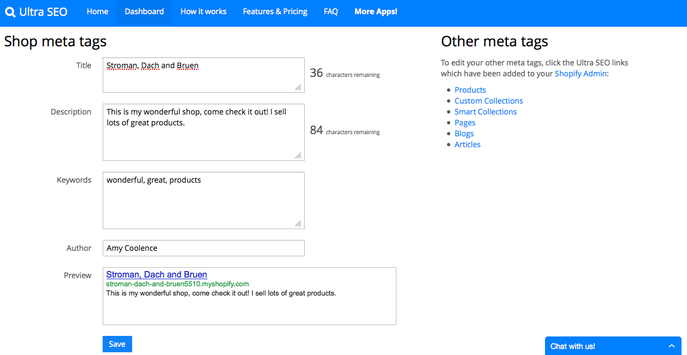Open the Pages link
This screenshot has height=355, width=687.
point(465,123)
